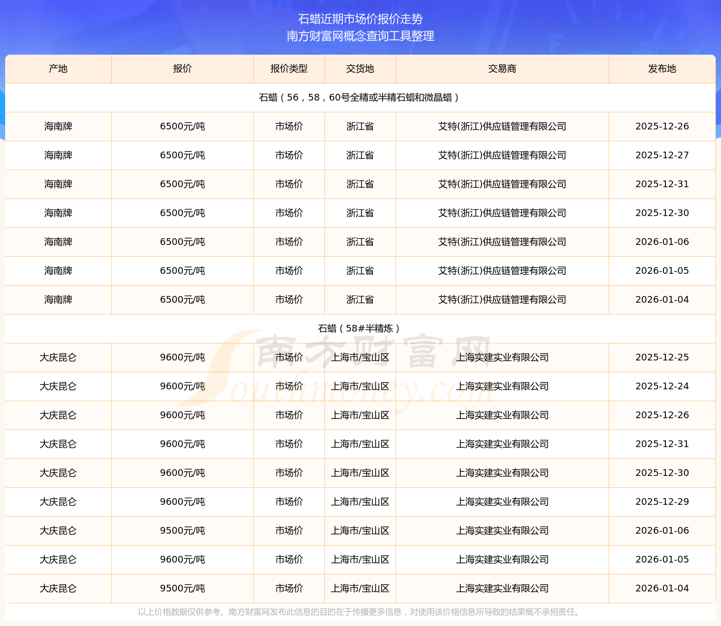The height and width of the screenshot is (626, 721).
Task: Click the price disclaimer text at the bottom
Action: tap(360, 612)
